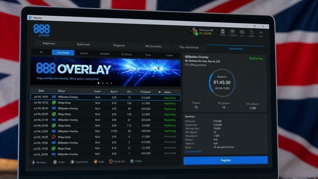
Task: Click the blue Register button
Action: coord(226,160)
